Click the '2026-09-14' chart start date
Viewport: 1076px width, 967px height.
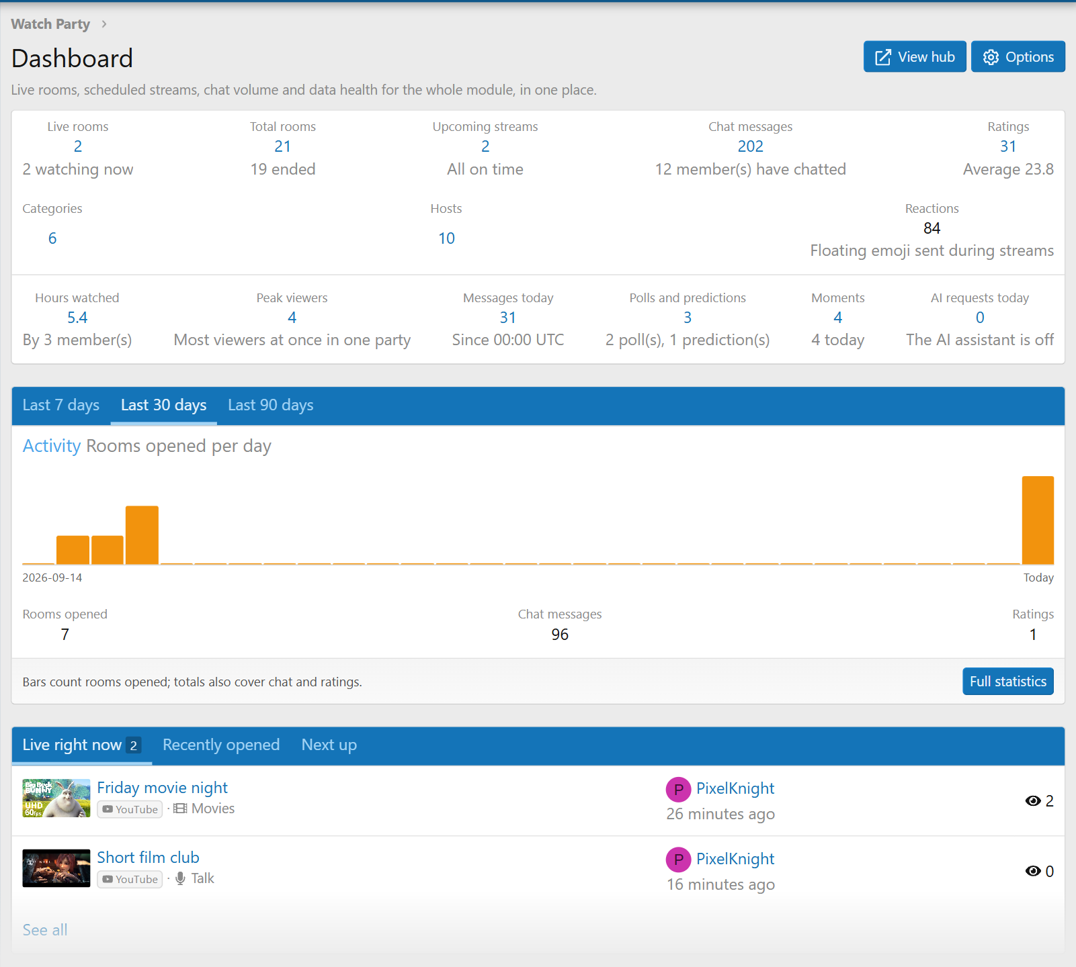[x=52, y=578]
